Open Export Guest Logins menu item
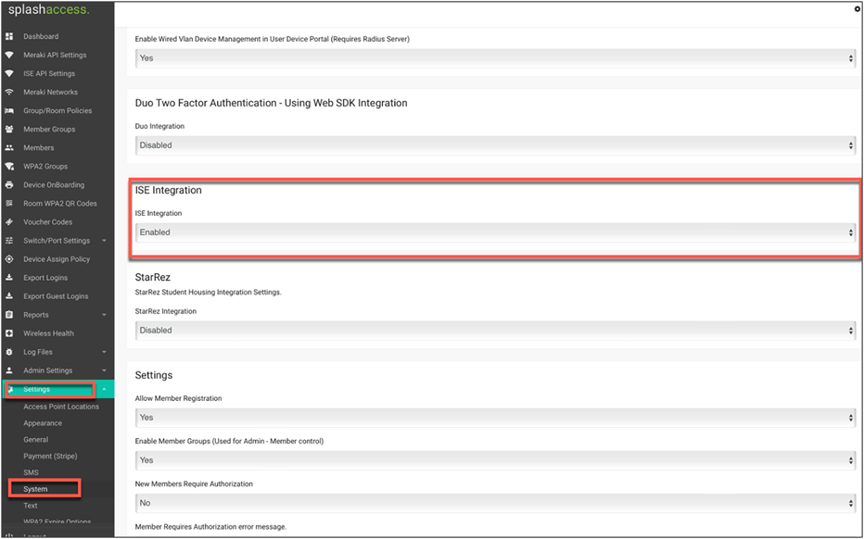Image resolution: width=864 pixels, height=539 pixels. coord(56,296)
